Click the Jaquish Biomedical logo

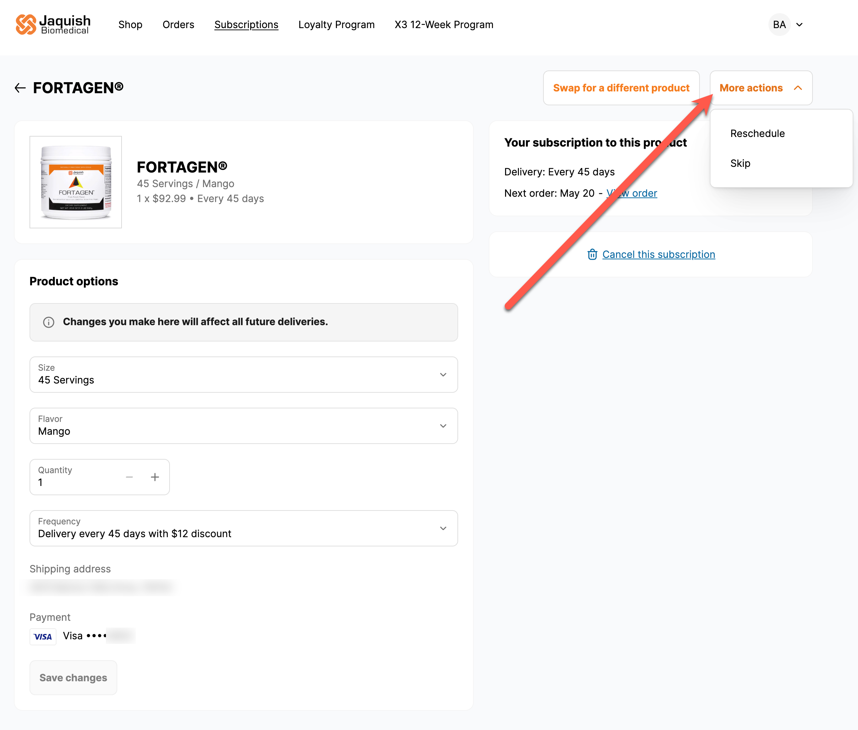pyautogui.click(x=53, y=25)
